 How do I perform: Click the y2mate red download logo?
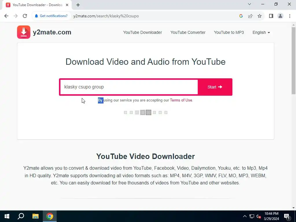coord(24,32)
